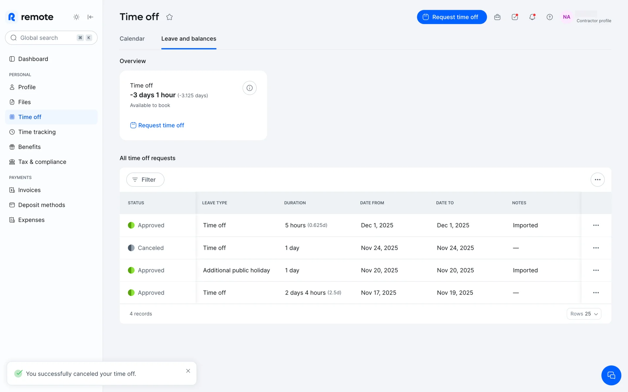This screenshot has width=628, height=392.
Task: Open the Filter button
Action: coord(145,180)
